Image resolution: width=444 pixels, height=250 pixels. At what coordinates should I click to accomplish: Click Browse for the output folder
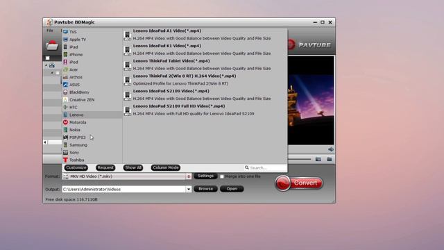tap(205, 189)
